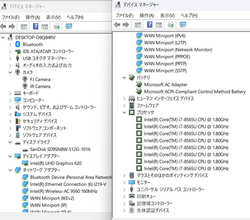Viewport: 250px width, 220px height.
Task: Click show/hide console tree icon, right window
Action: tap(138, 25)
